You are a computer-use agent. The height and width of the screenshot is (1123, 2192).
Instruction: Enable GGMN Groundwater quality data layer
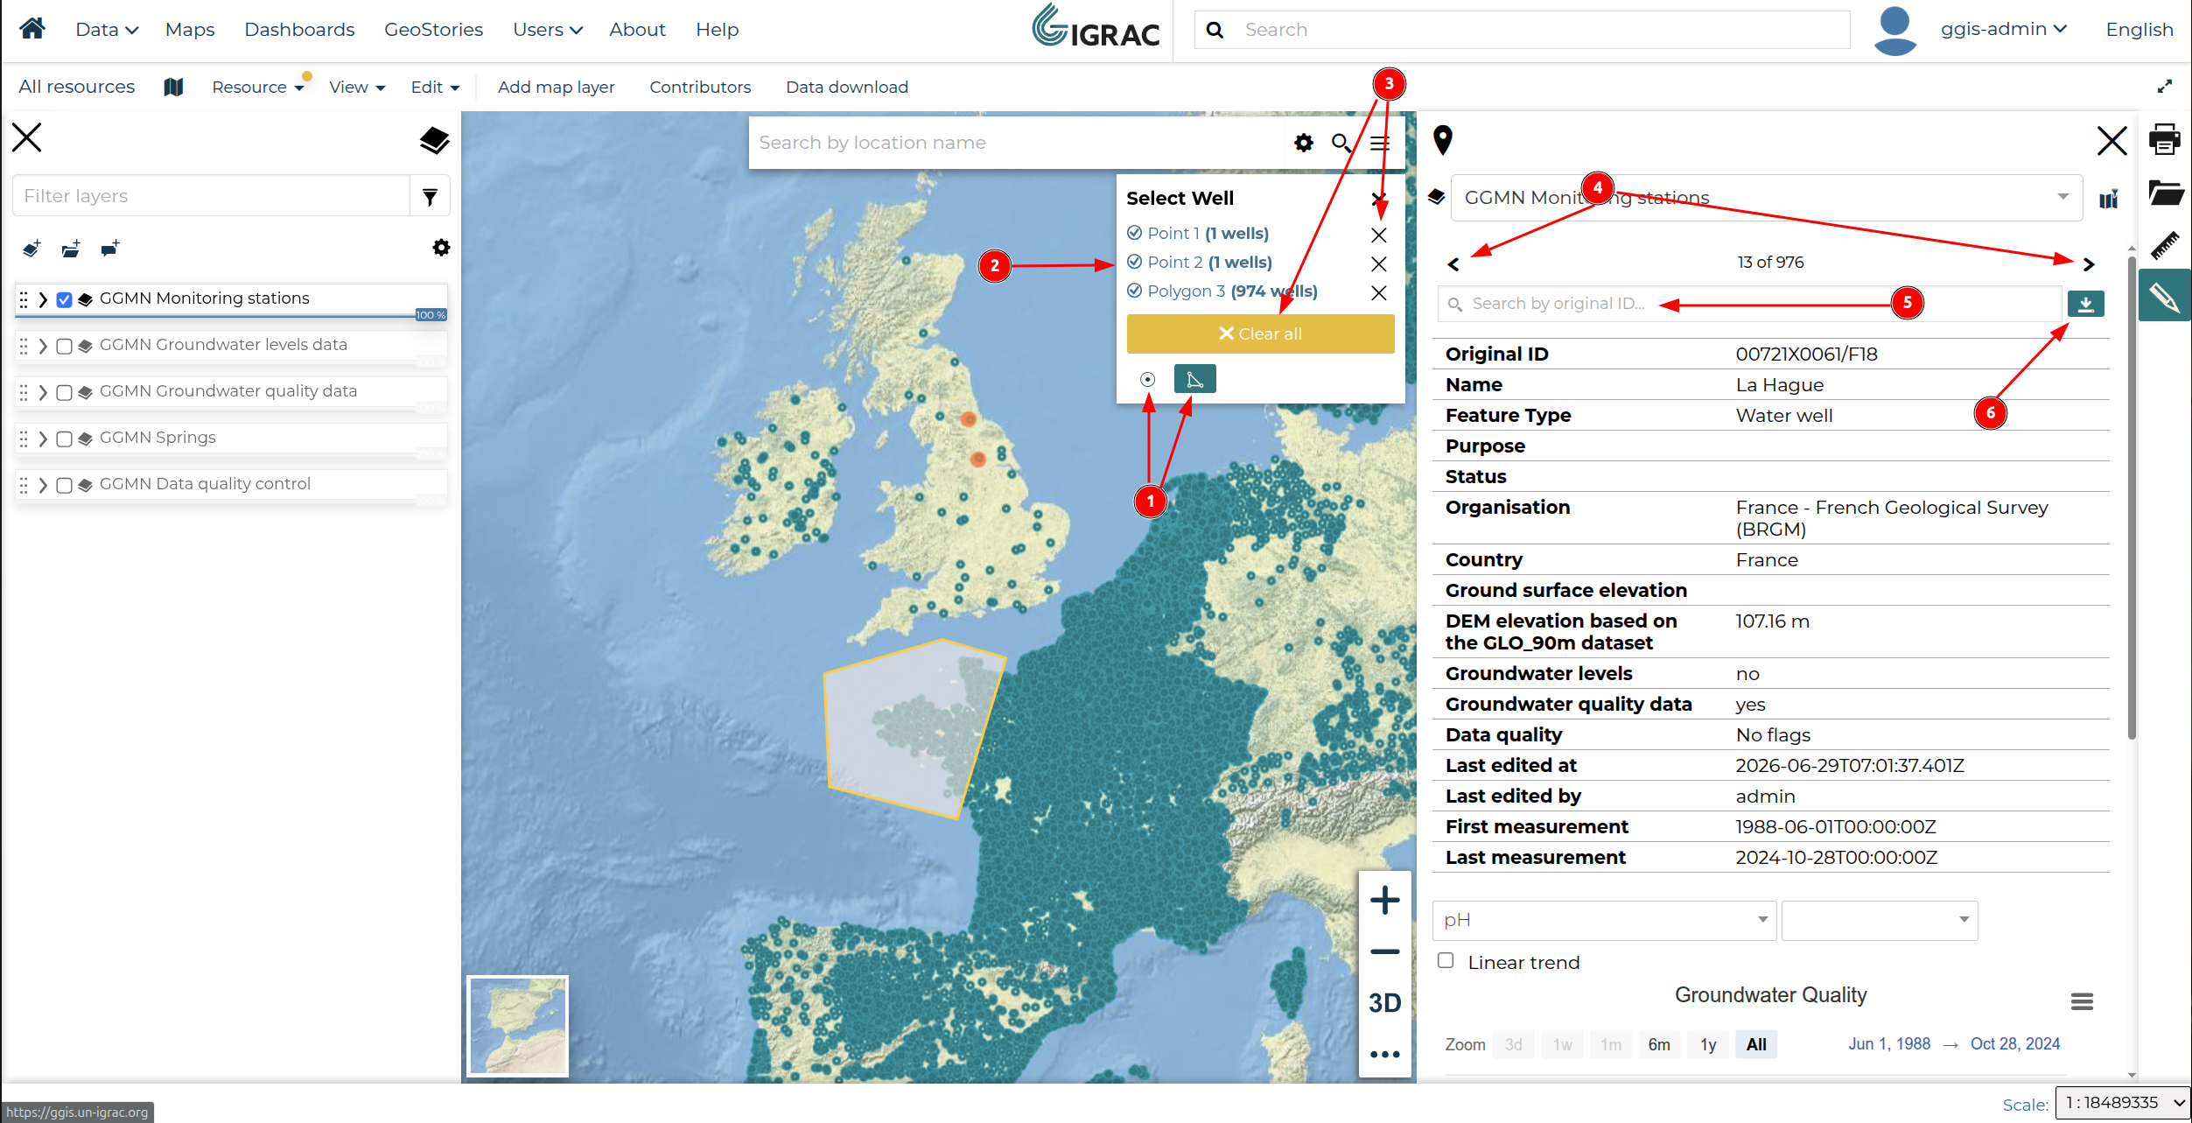point(64,392)
